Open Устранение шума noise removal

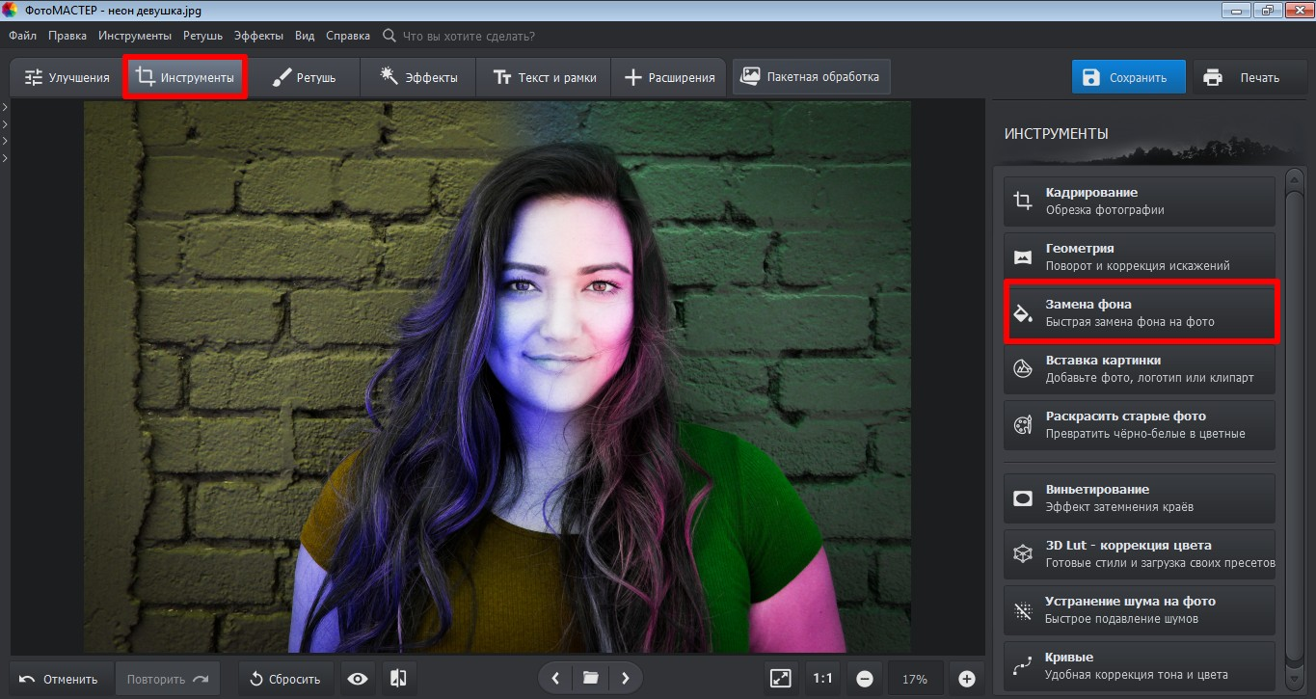(1139, 610)
